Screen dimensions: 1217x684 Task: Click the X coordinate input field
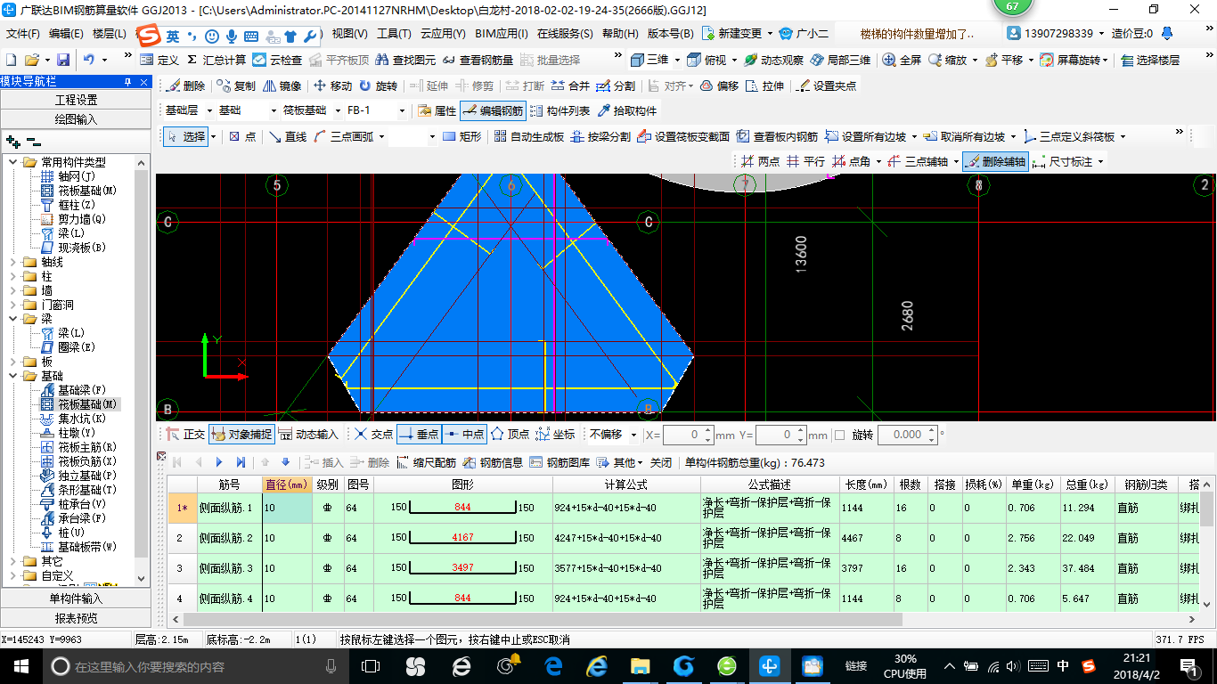coord(688,435)
